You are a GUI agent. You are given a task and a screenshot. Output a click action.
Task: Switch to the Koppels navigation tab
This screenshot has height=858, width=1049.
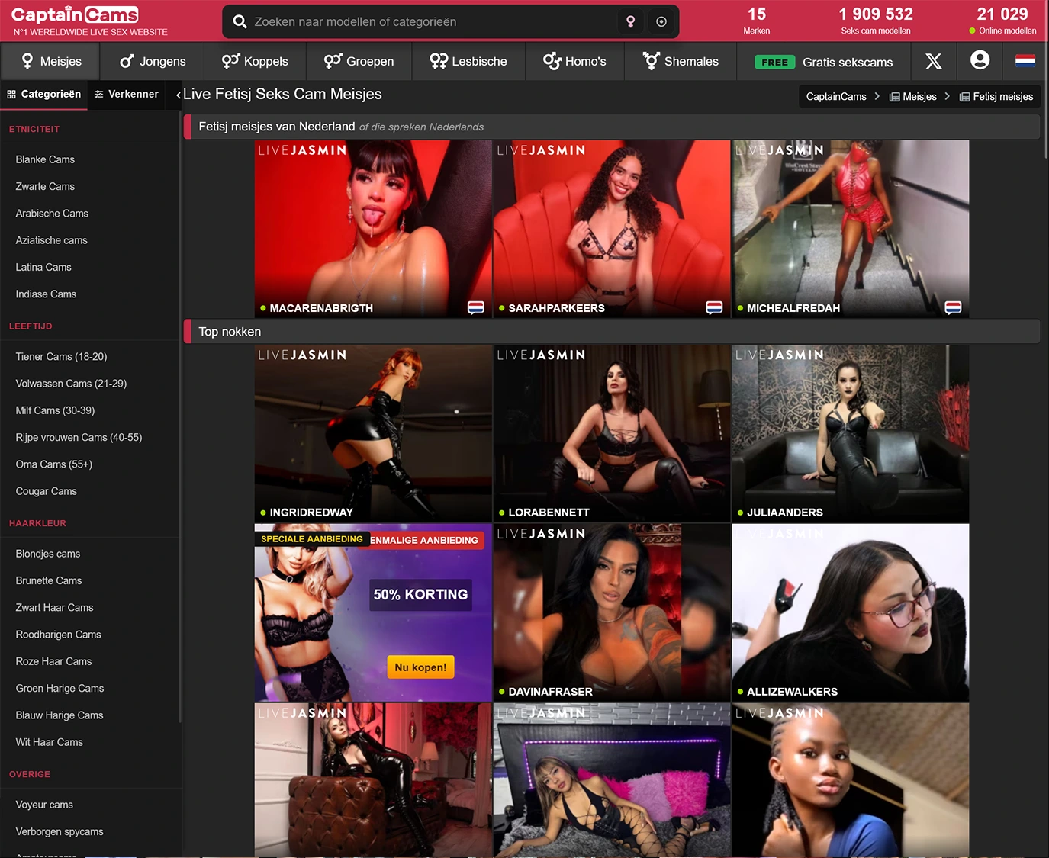click(255, 62)
